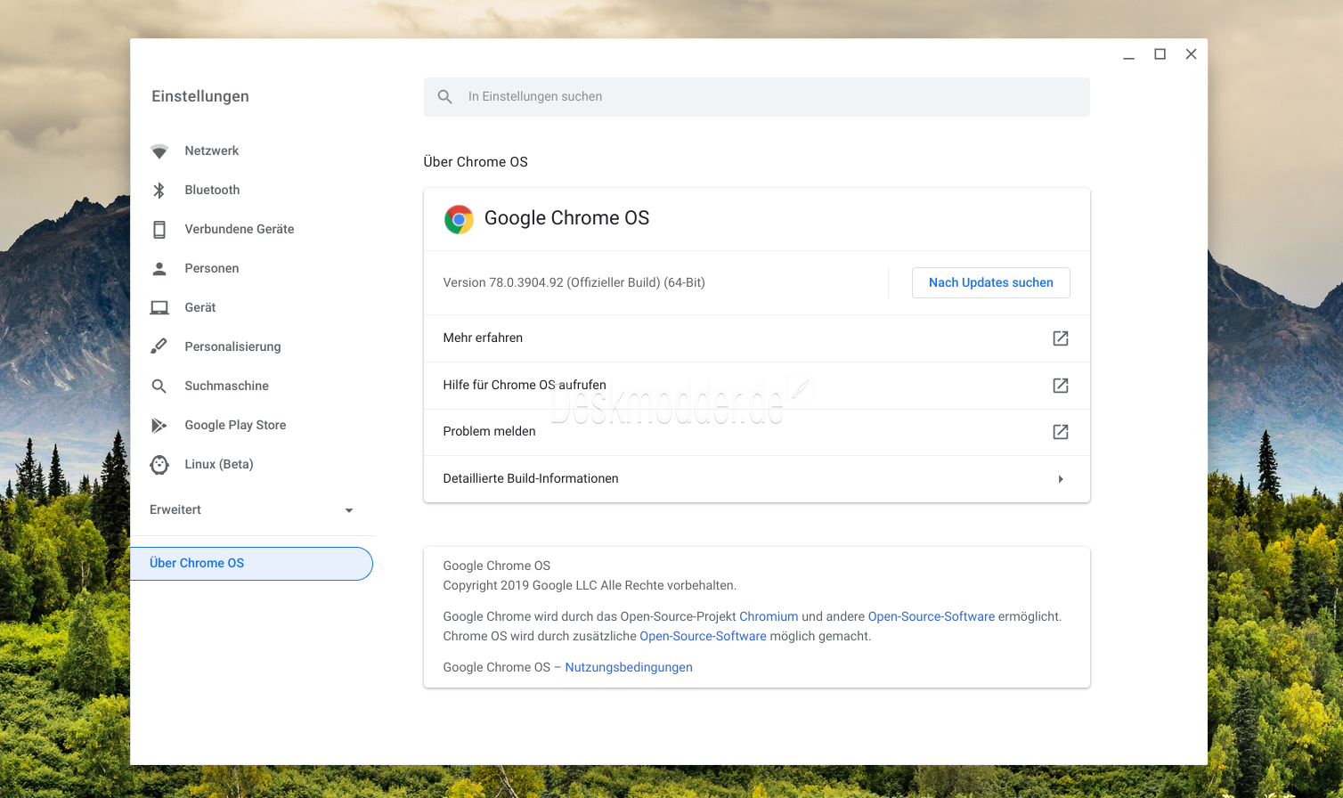Open the Nutzungsbedingungen link

(x=629, y=667)
